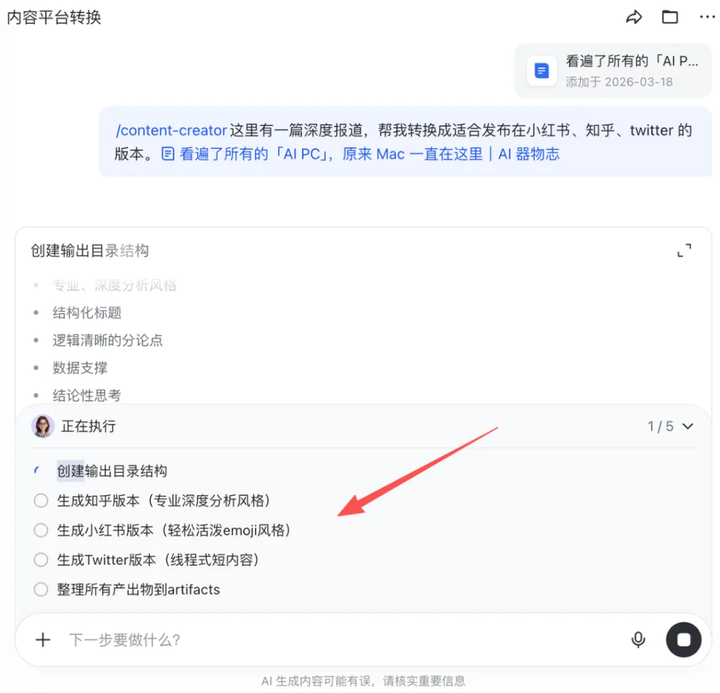
Task: Select the radio circle for 生成小红书版本
Action: coord(40,530)
